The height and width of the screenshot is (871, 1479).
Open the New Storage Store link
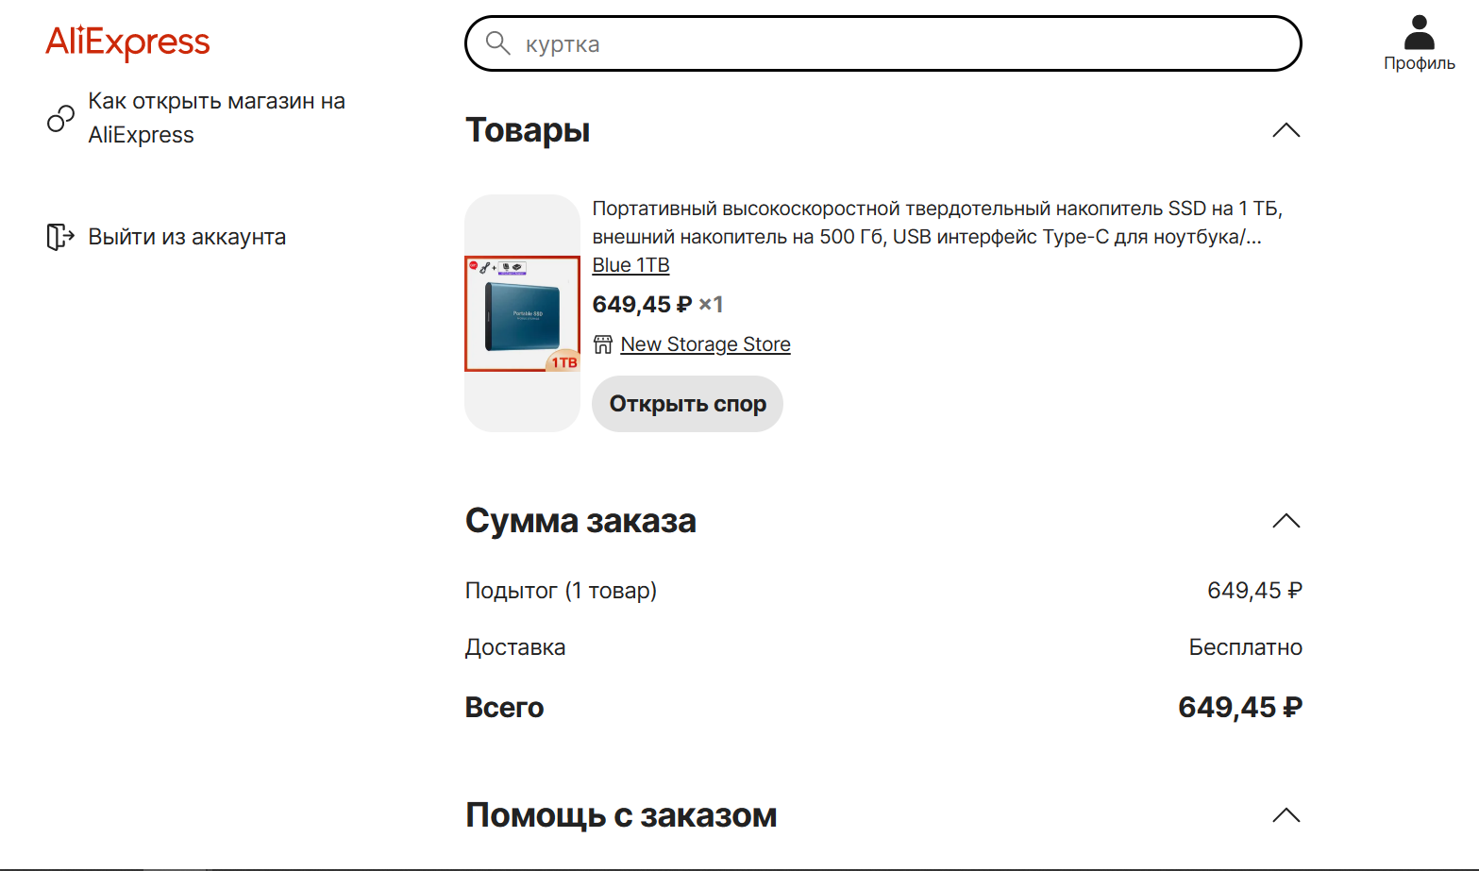pos(705,344)
